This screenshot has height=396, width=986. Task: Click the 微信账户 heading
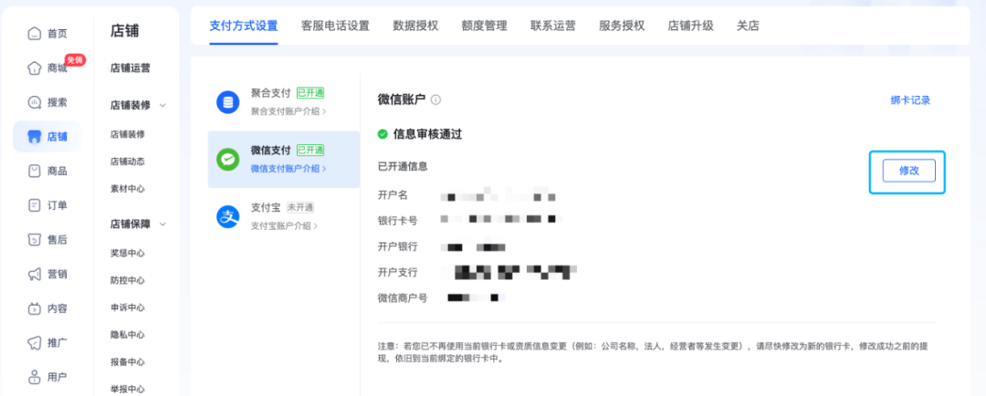(x=401, y=99)
